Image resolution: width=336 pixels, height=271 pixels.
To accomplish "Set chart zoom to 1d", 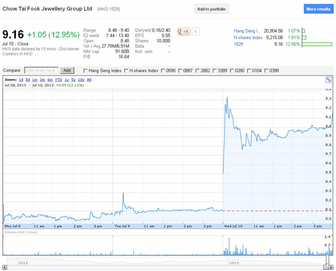I will [21, 80].
